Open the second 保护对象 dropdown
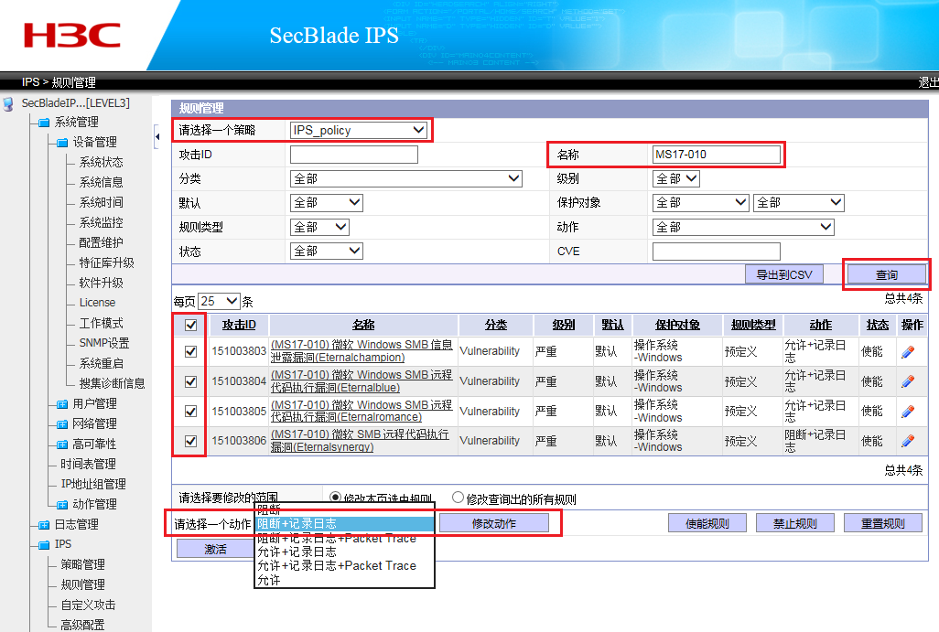 [798, 202]
